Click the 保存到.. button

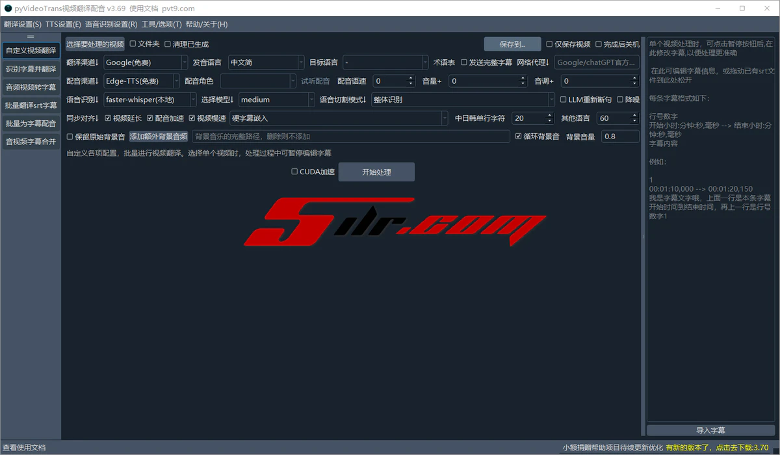click(x=512, y=44)
